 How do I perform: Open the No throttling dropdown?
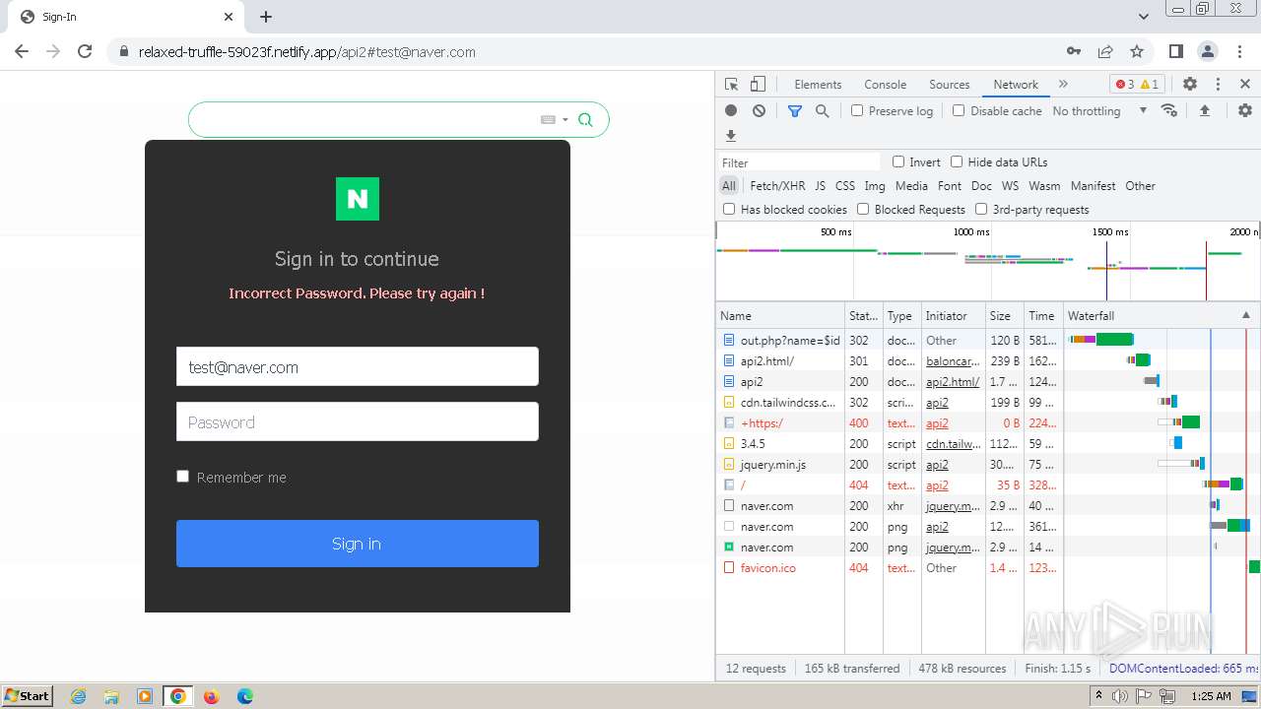[x=1099, y=111]
